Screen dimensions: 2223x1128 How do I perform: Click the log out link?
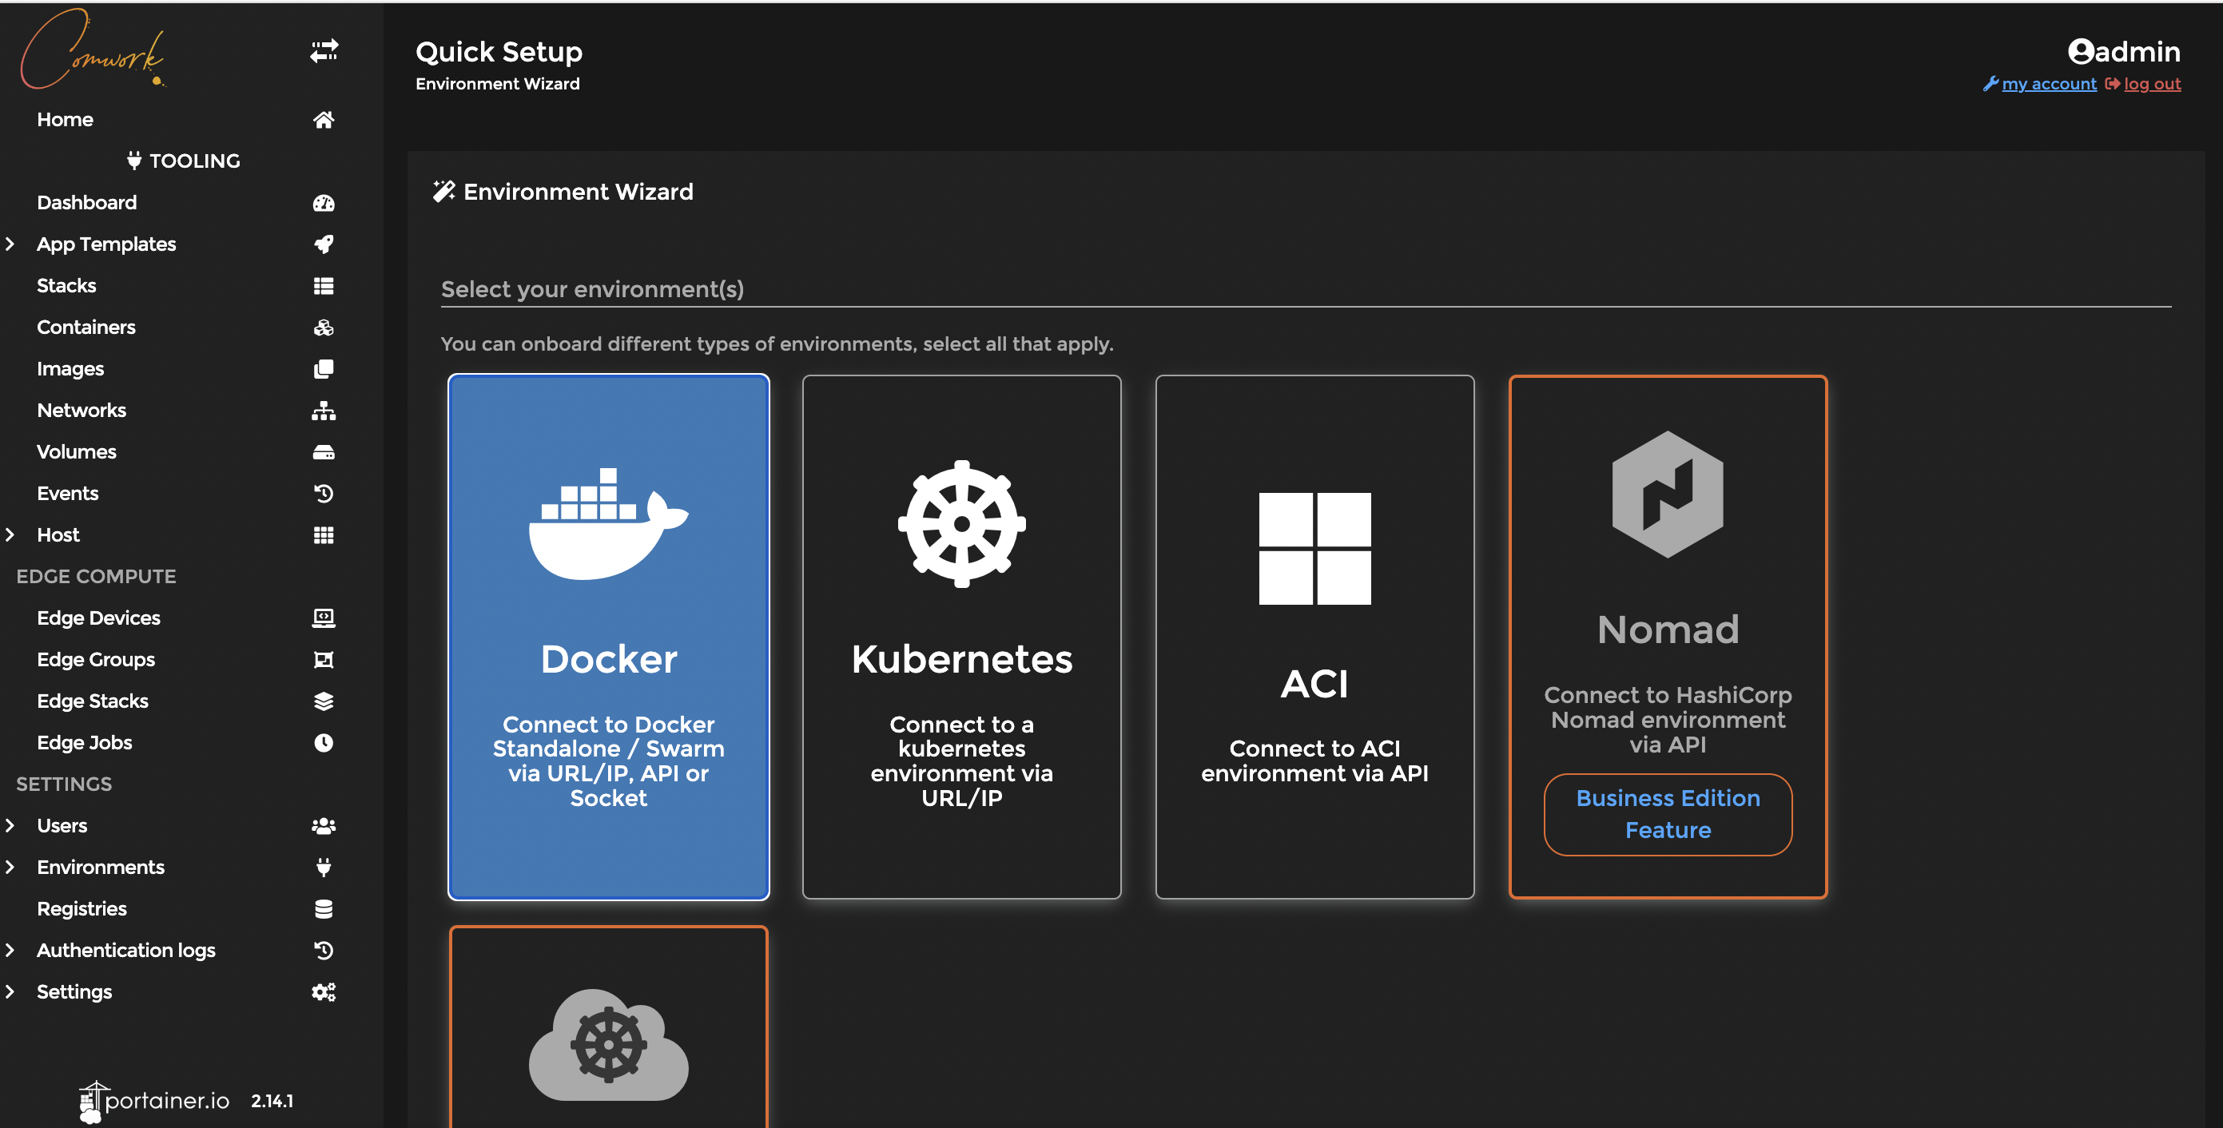(x=2151, y=84)
